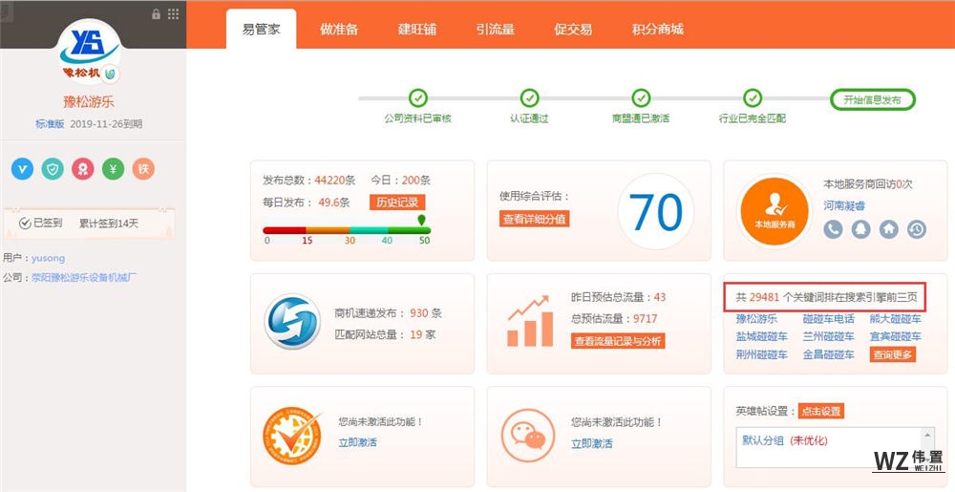Click the 9717 total estimated traffic value
This screenshot has width=955, height=492.
pos(645,318)
